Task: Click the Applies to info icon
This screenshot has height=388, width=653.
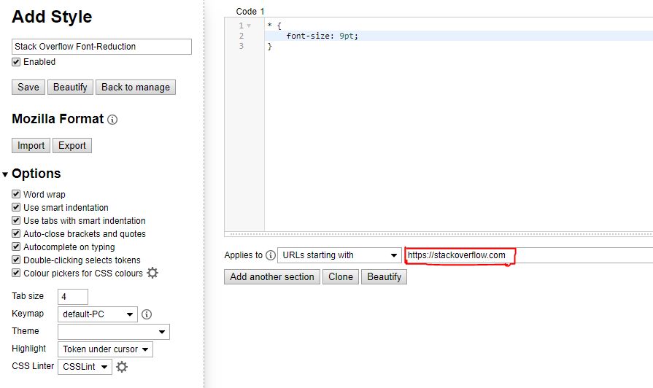Action: click(x=271, y=255)
